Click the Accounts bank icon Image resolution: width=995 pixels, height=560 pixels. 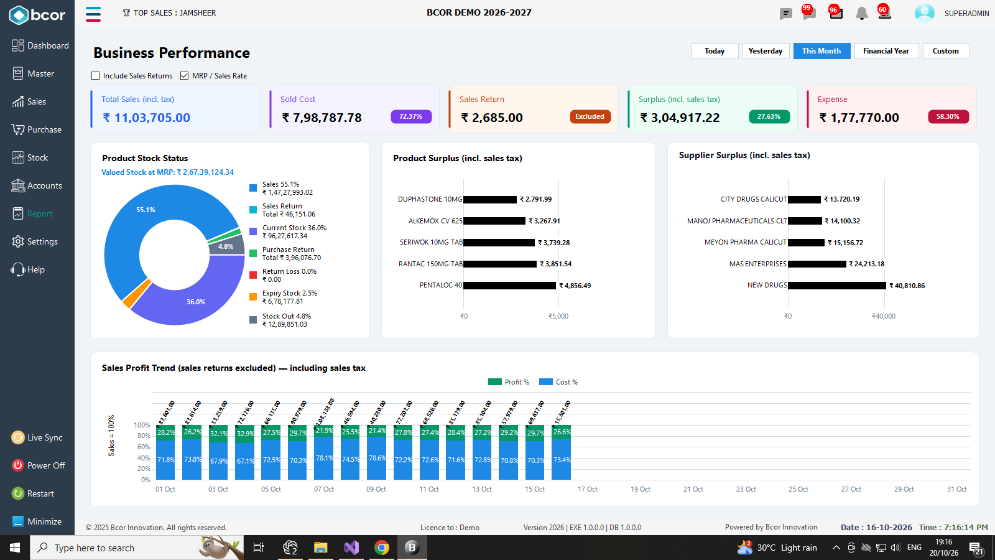(x=18, y=185)
